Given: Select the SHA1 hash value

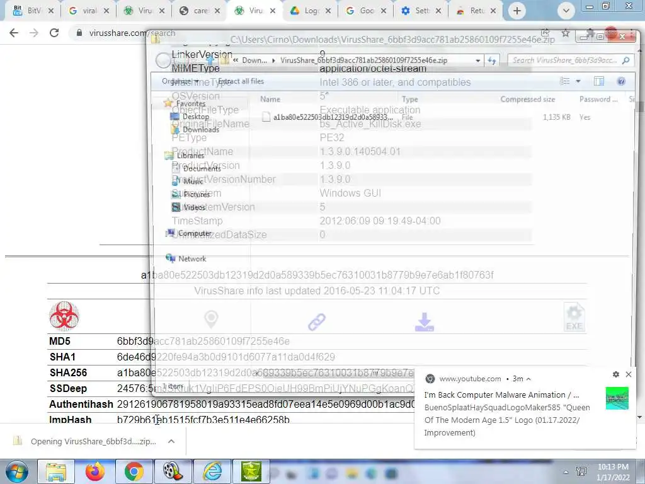Looking at the screenshot, I should pos(226,357).
